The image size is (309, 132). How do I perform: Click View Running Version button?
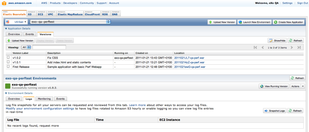click(274, 86)
